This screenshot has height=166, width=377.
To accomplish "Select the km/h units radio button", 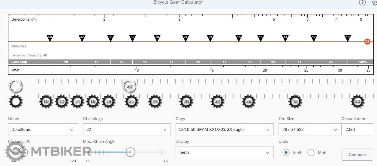I will point(286,152).
